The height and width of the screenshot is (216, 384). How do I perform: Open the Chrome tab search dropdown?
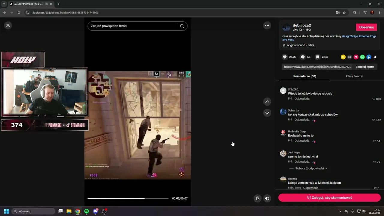point(4,4)
